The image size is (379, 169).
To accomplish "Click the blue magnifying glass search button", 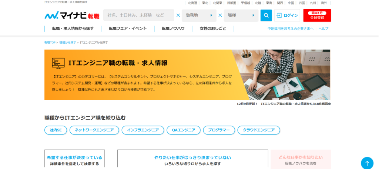I will [x=266, y=15].
